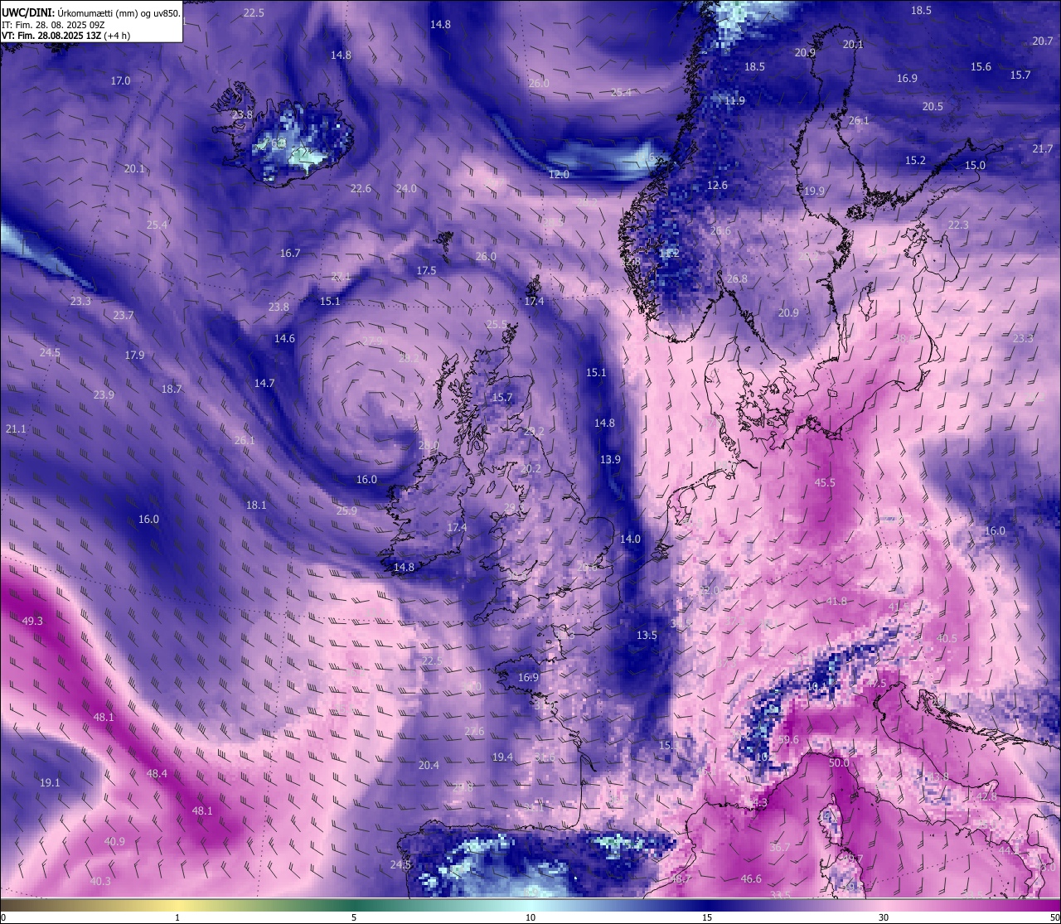Click the 40.9 value on the map

click(114, 841)
